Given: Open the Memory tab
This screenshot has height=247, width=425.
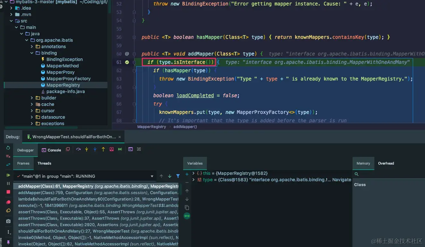Looking at the screenshot, I should click(x=363, y=163).
